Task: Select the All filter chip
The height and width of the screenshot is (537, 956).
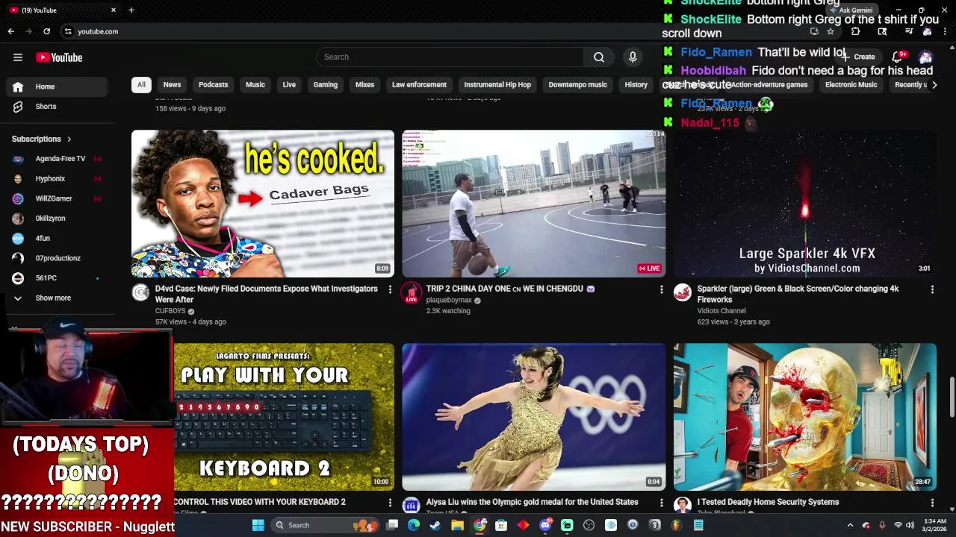Action: pos(141,85)
